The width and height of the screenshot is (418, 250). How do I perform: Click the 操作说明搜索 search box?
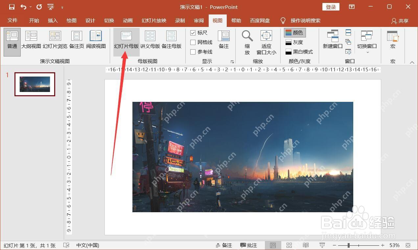(x=305, y=20)
